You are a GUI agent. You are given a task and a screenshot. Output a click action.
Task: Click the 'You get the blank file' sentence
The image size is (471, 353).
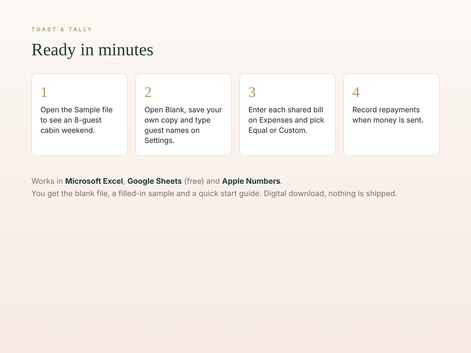click(x=214, y=194)
